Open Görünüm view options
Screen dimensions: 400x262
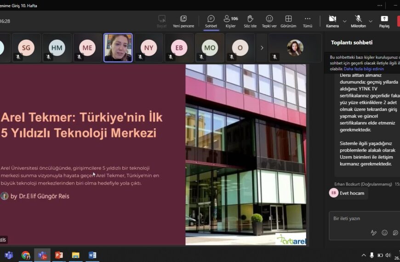click(x=288, y=22)
